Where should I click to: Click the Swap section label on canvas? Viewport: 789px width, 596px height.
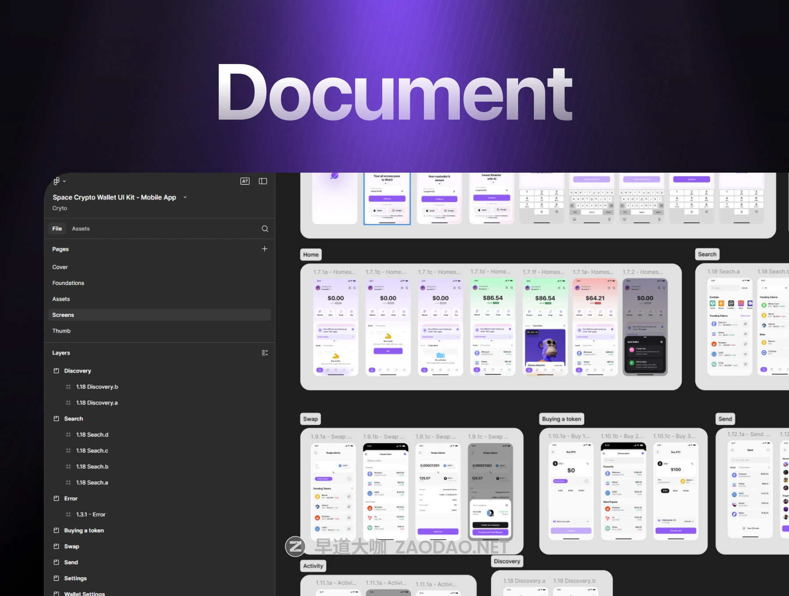click(310, 419)
